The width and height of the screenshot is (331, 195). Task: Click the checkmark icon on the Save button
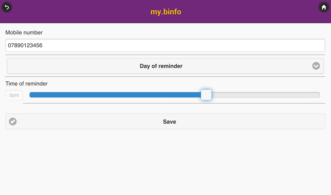13,122
